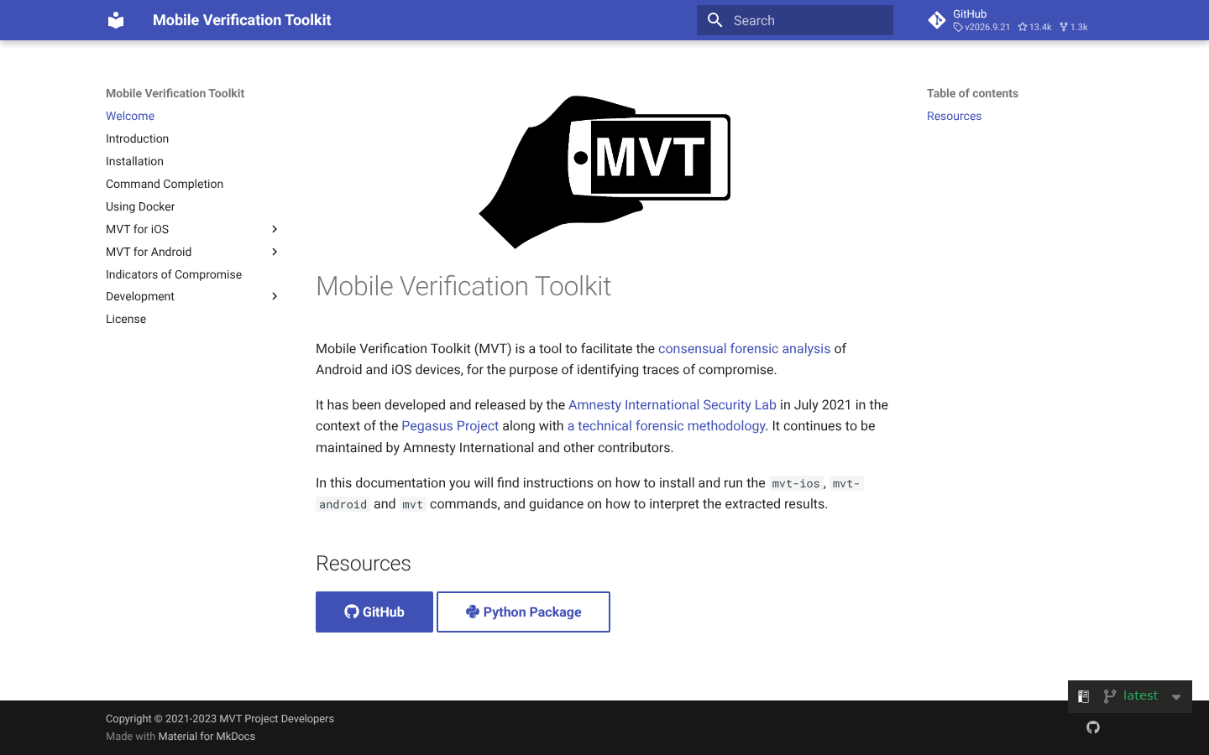Click the blue GitHub resource button
The height and width of the screenshot is (755, 1209).
374,612
